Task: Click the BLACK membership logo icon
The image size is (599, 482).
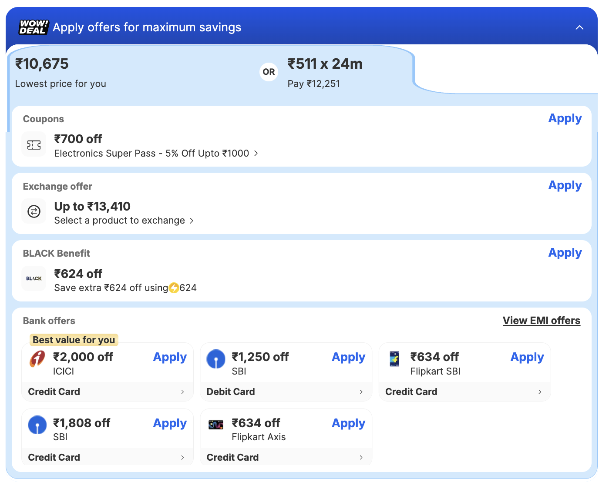Action: coord(34,278)
